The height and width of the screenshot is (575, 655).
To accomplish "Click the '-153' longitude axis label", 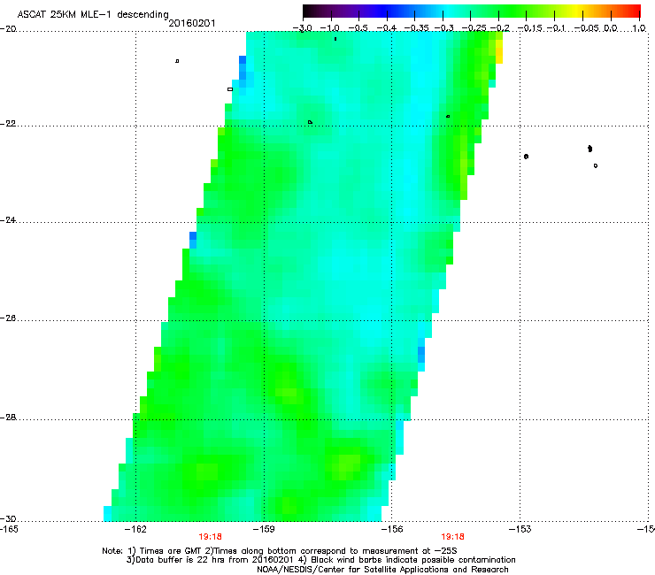I will (x=520, y=530).
